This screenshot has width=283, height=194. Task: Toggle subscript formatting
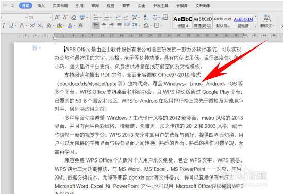pos(40,26)
